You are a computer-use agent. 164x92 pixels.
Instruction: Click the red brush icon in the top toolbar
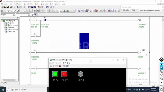tap(38, 7)
